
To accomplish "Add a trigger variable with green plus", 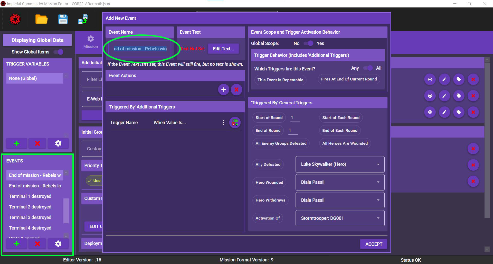I will [17, 143].
